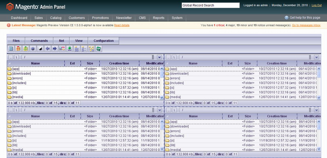This screenshot has height=158, width=327.
Task: Open path dropdown in bottom-left file panel
Action: pyautogui.click(x=159, y=110)
